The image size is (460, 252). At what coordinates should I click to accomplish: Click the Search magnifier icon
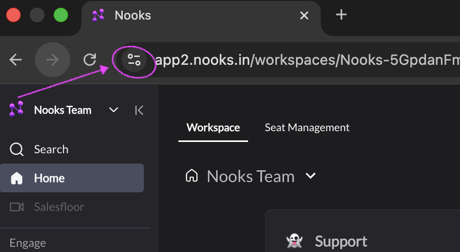[17, 149]
